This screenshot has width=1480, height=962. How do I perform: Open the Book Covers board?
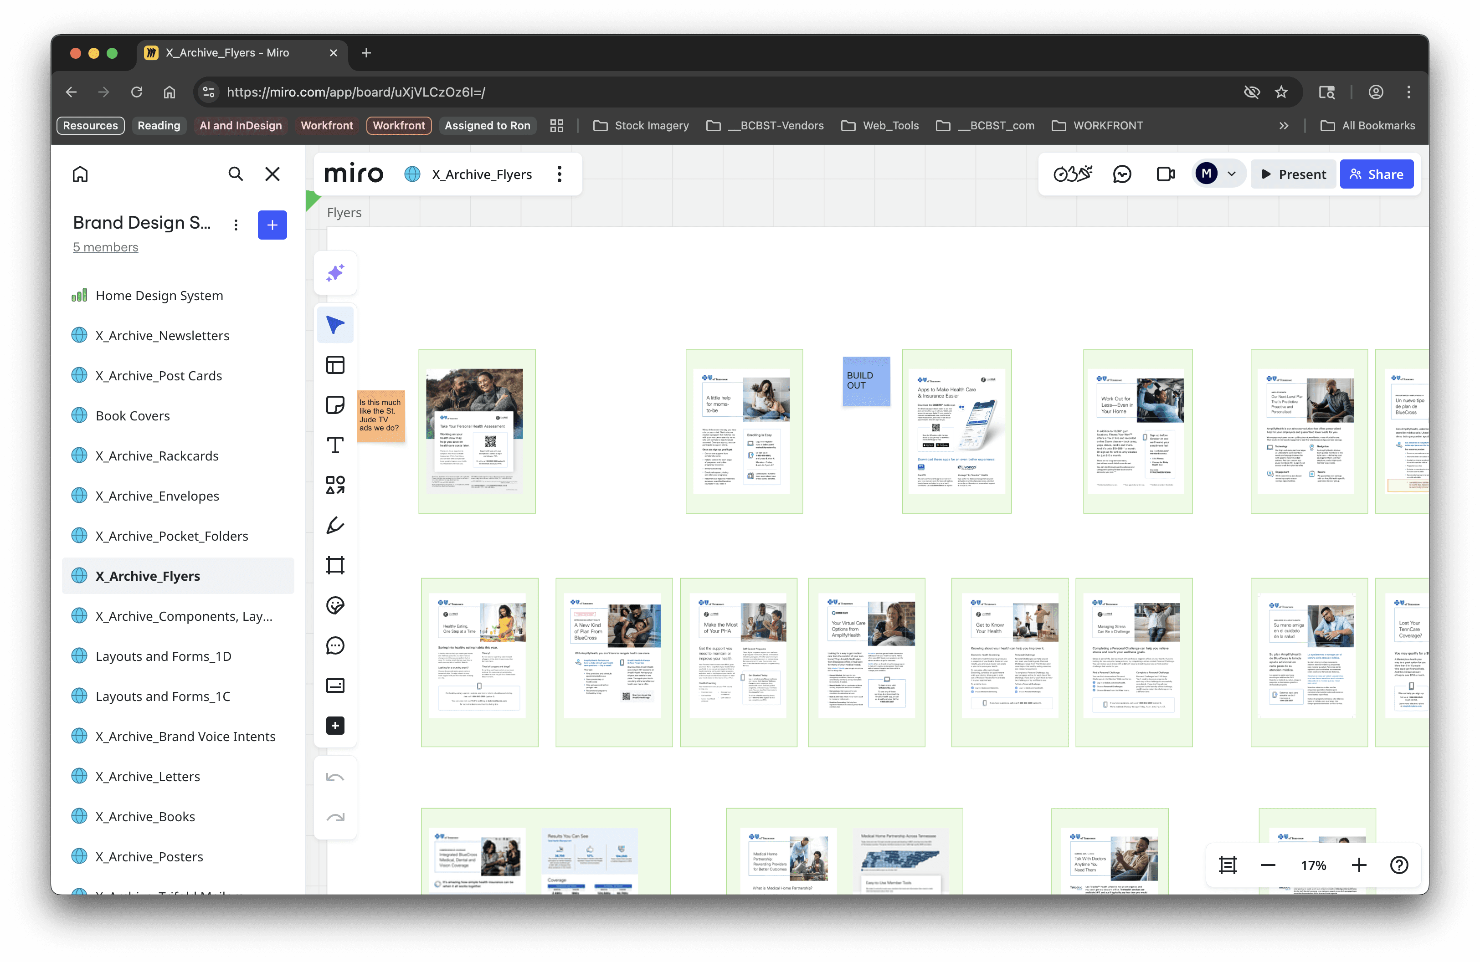point(133,415)
